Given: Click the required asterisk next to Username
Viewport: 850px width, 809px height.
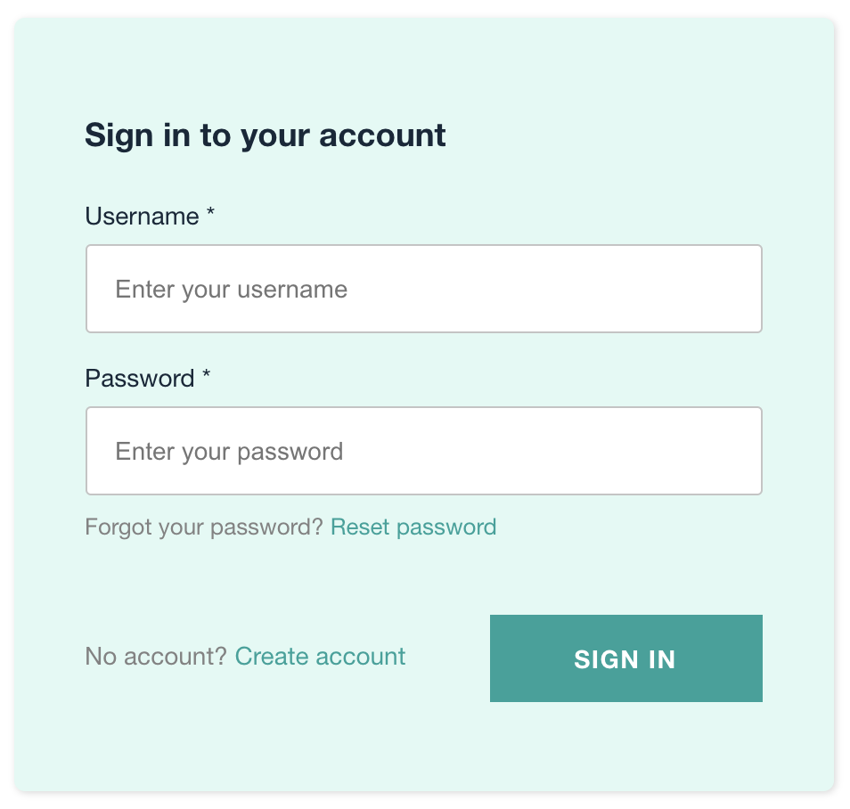Looking at the screenshot, I should click(x=211, y=215).
